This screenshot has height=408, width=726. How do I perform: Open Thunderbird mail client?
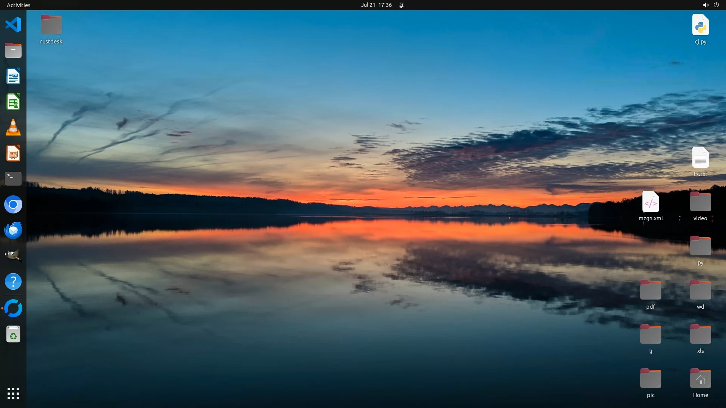13,230
